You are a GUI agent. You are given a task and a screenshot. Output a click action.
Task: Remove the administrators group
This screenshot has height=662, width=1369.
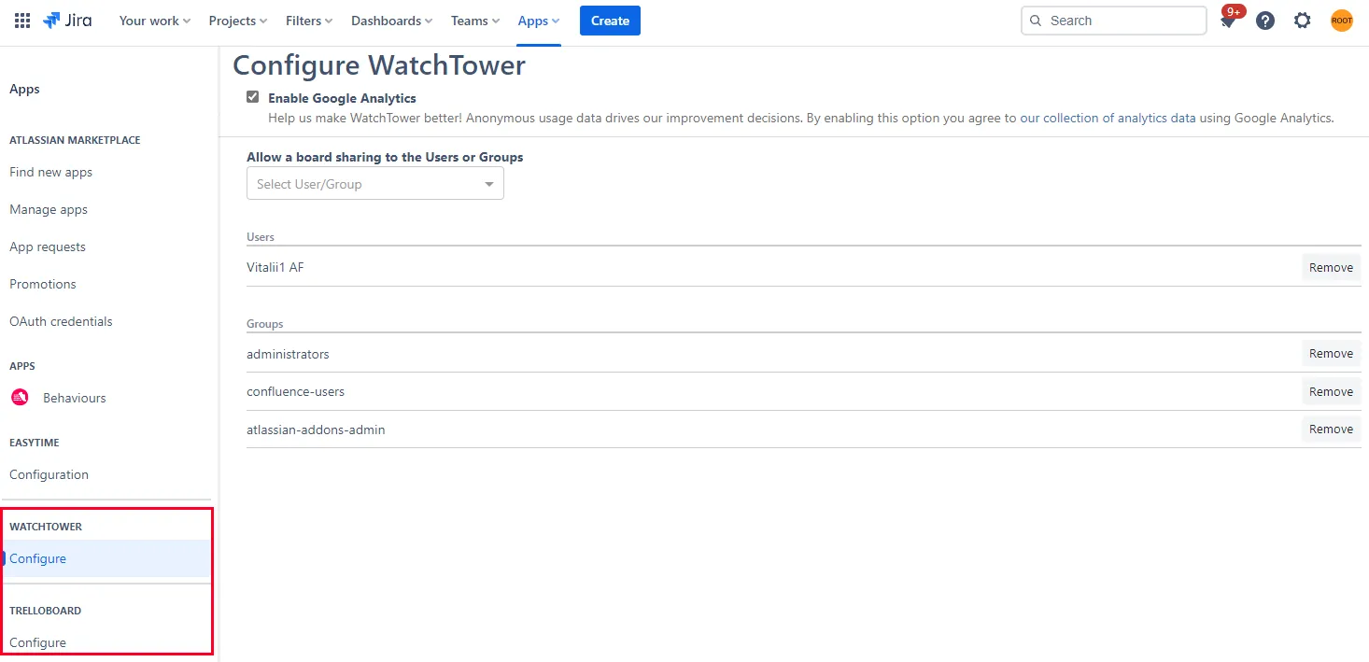1331,354
